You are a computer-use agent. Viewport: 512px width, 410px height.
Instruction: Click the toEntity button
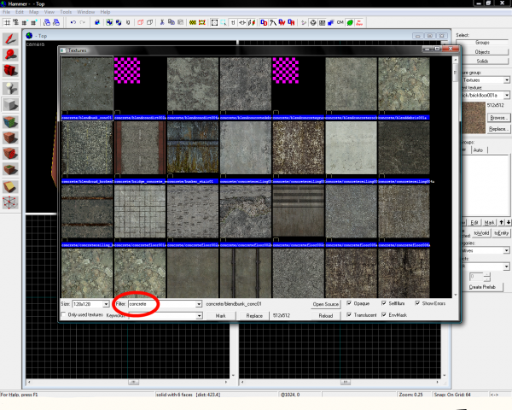coord(501,233)
